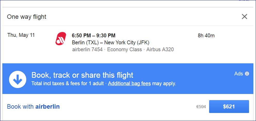Click the Book, track or share heading

pos(82,75)
